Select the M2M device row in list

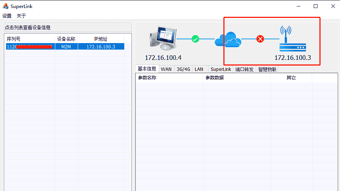pos(66,47)
